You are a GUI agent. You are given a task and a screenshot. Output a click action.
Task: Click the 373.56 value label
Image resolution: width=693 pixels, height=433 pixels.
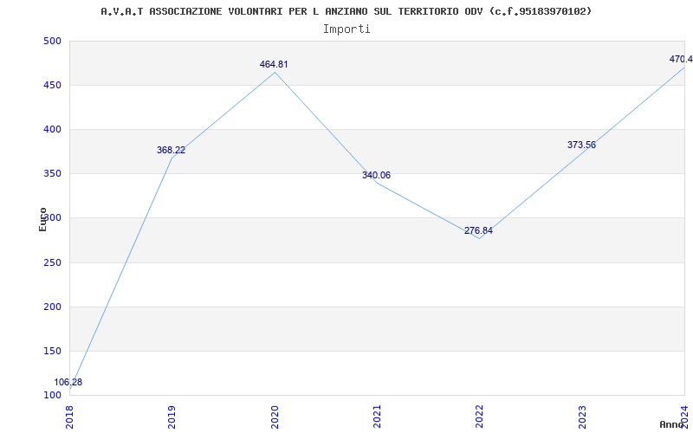coord(581,145)
